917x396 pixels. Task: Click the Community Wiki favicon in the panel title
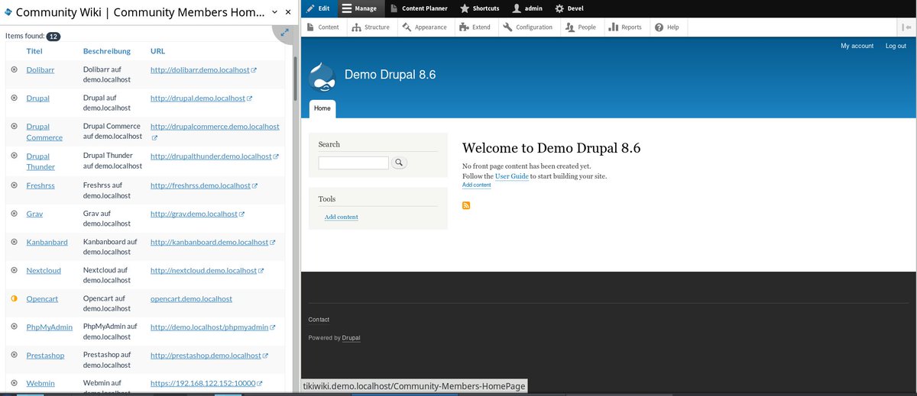tap(8, 11)
